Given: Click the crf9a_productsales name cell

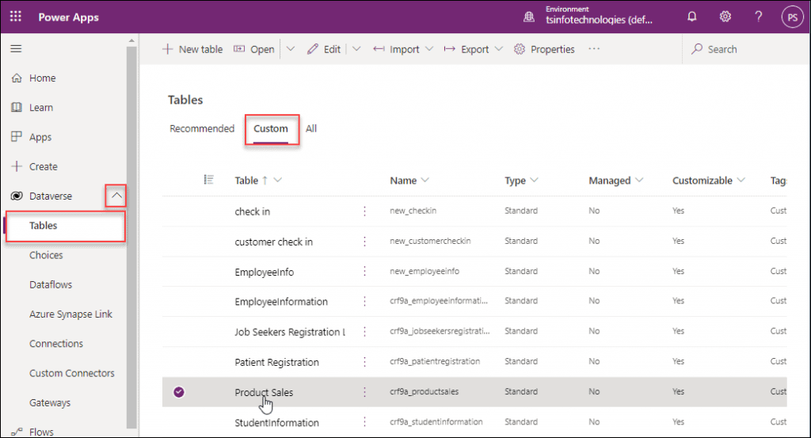Looking at the screenshot, I should pos(425,391).
